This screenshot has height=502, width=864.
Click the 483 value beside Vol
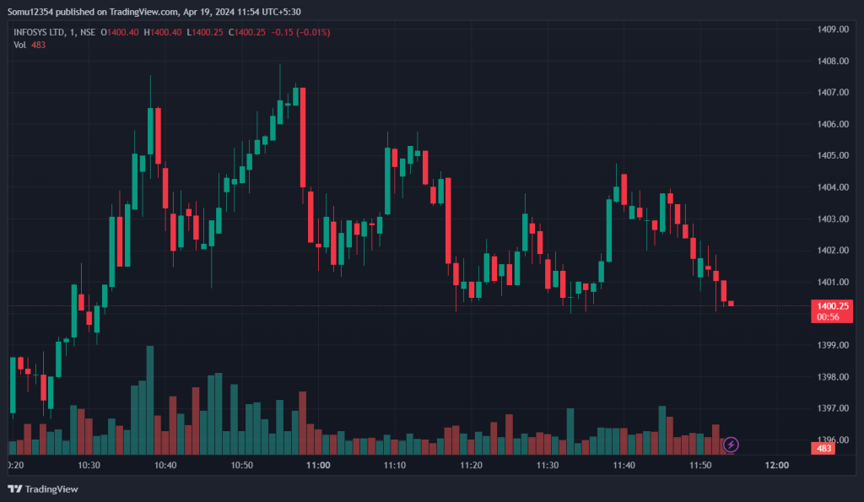38,46
